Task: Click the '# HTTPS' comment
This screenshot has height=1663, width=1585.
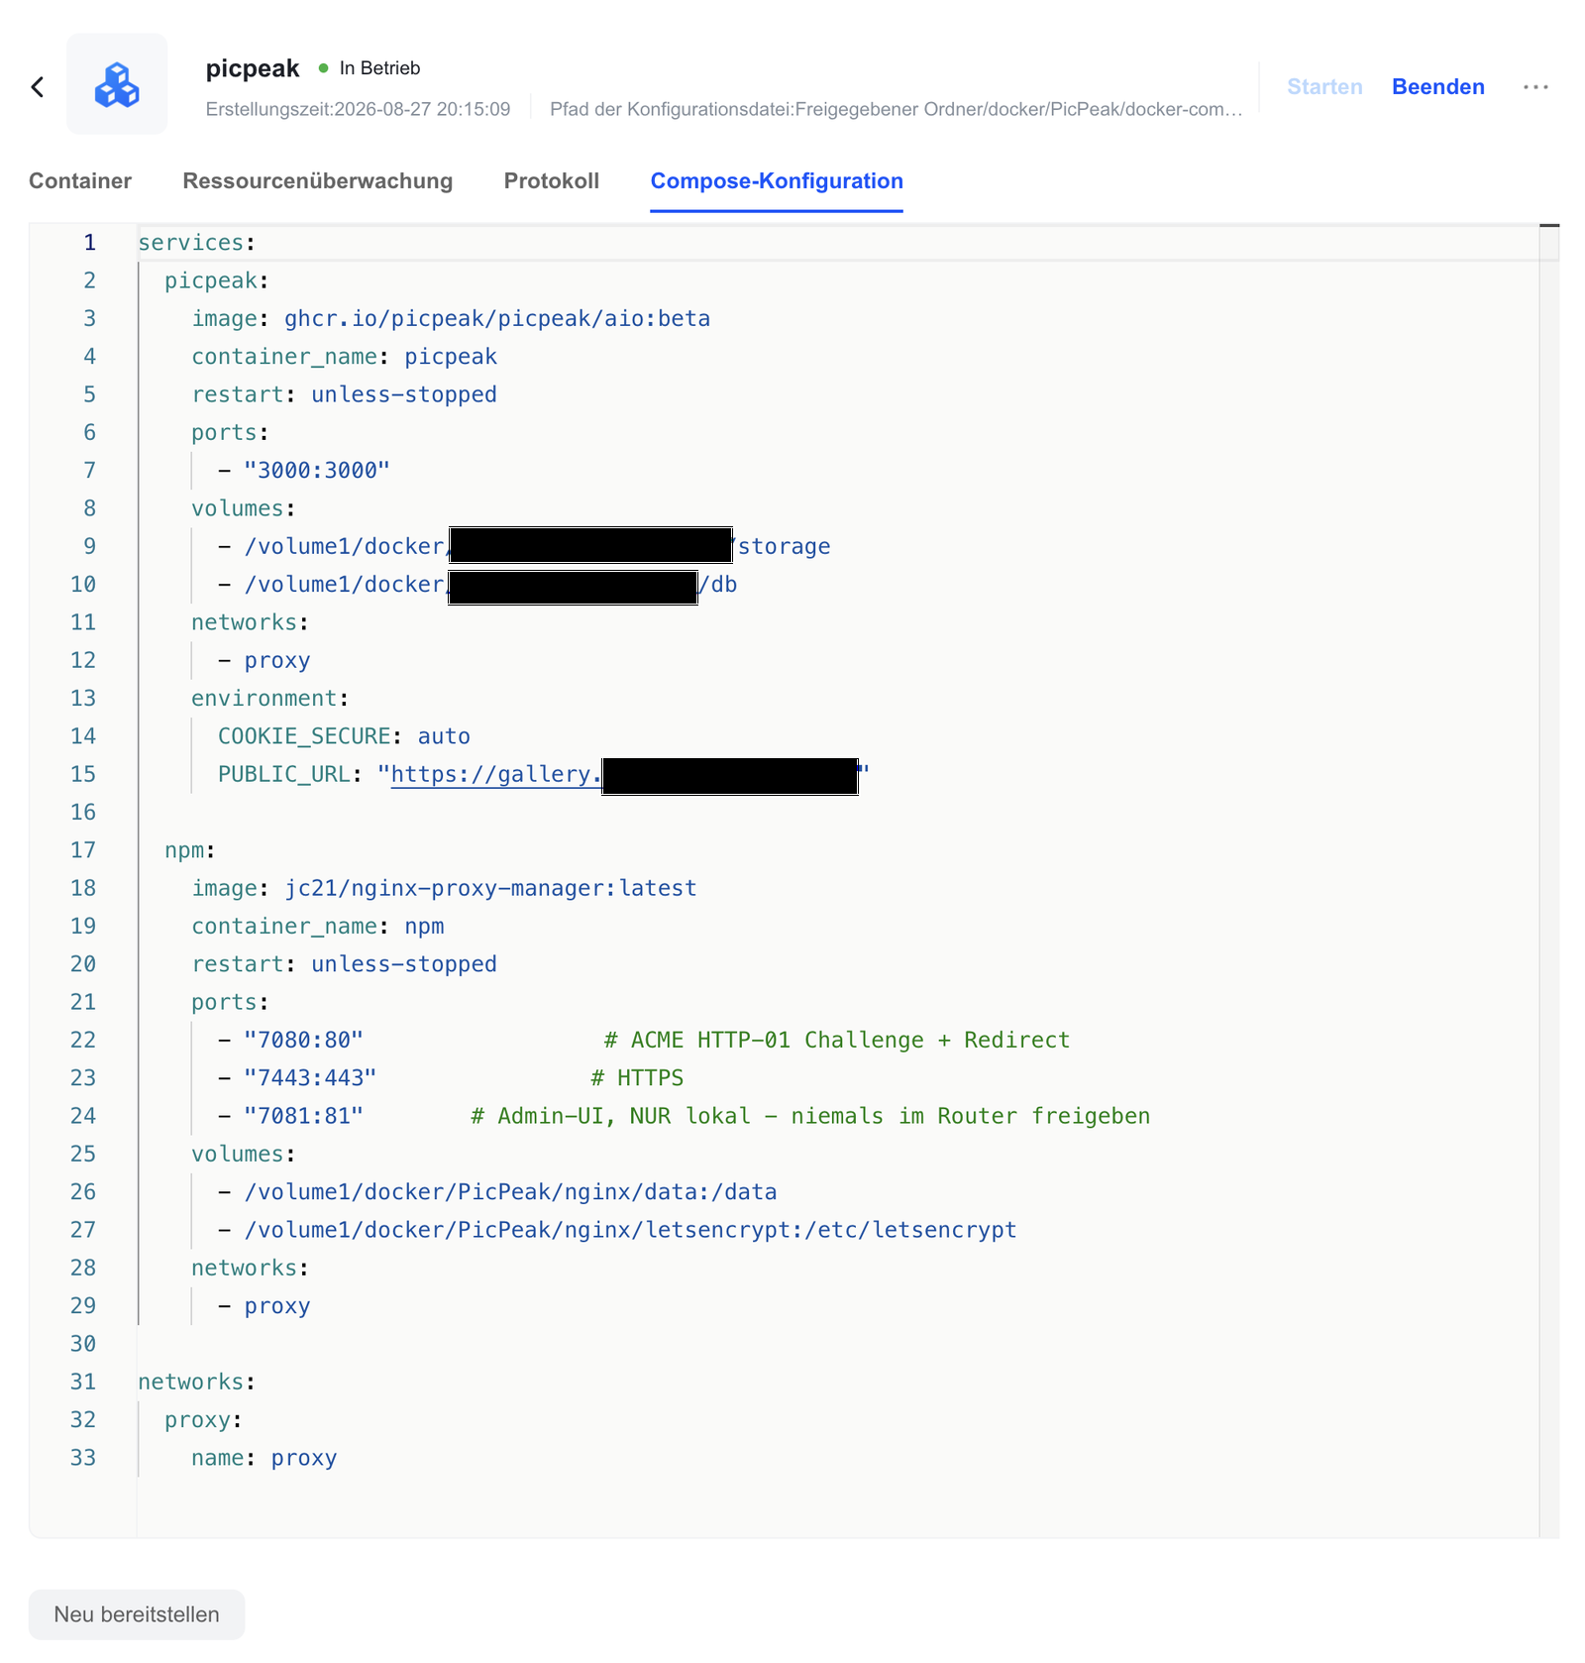Action: click(x=637, y=1078)
